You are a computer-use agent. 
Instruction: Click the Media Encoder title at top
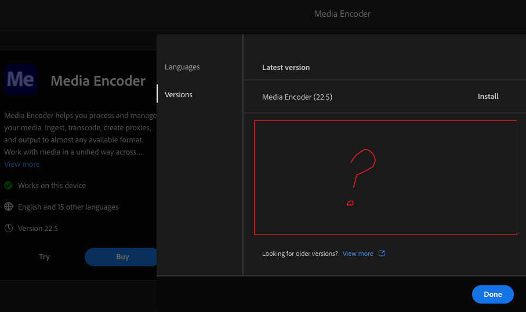coord(342,13)
